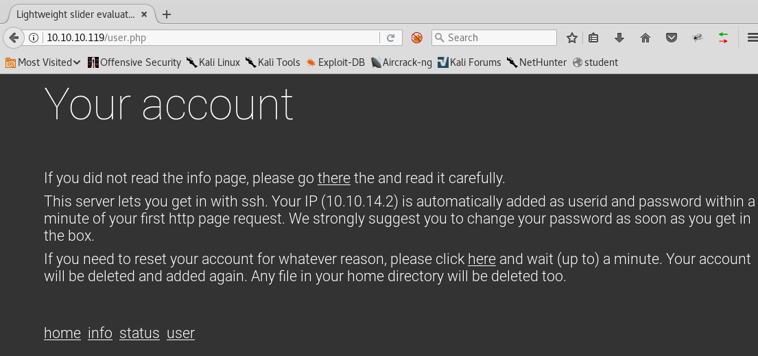Toggle the proxy arrows extension icon
The width and height of the screenshot is (758, 356).
tap(723, 38)
